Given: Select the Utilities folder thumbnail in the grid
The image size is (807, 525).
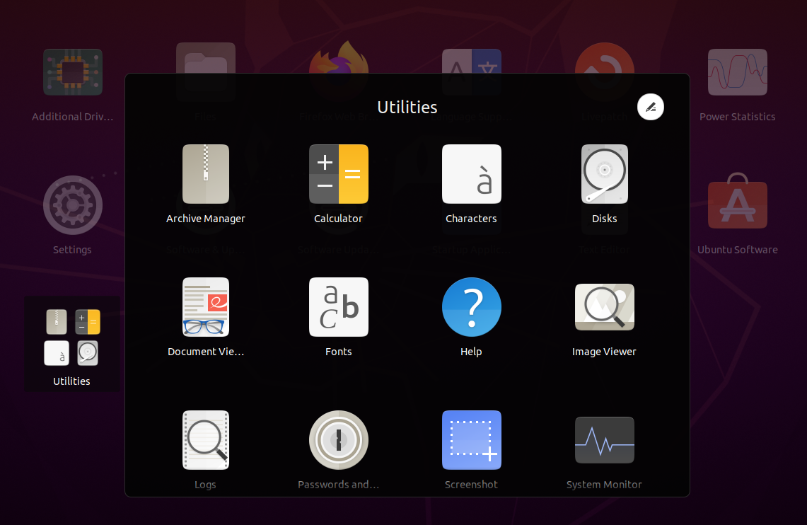Looking at the screenshot, I should 71,337.
